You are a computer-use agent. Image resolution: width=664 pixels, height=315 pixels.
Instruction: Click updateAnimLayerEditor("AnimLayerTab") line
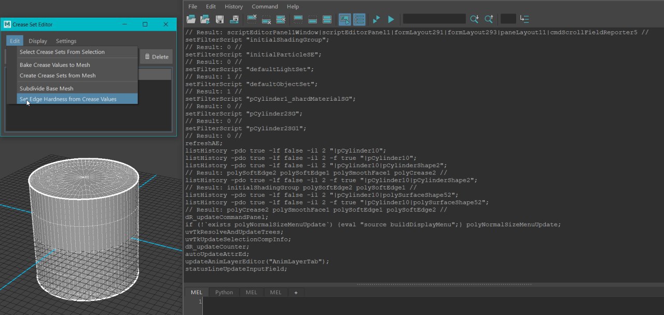coord(257,262)
